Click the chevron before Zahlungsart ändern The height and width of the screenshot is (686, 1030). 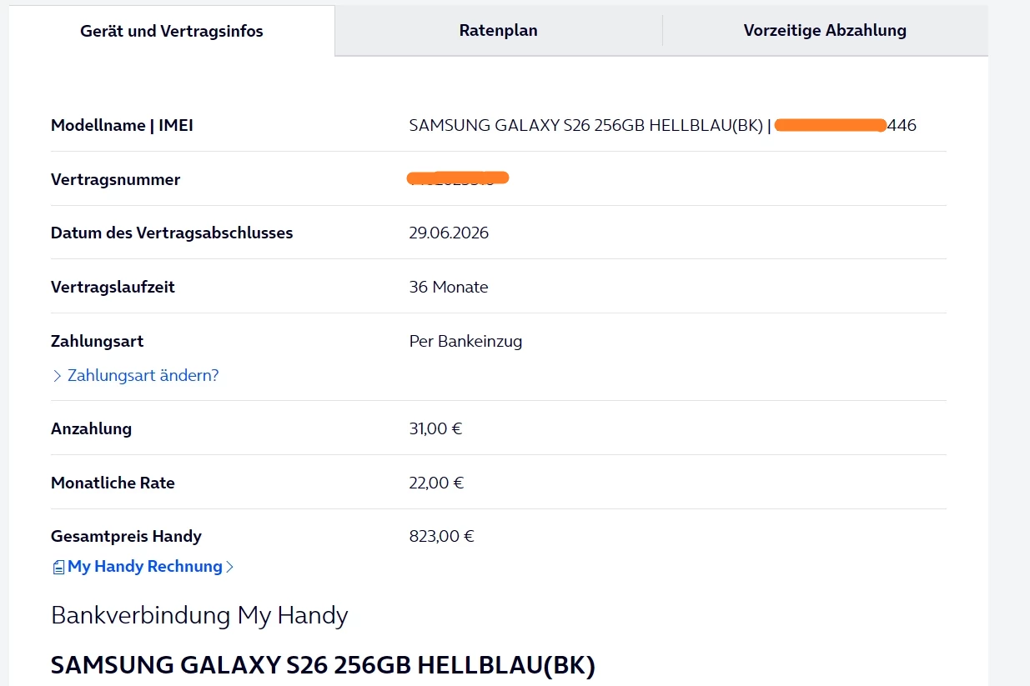(x=58, y=376)
